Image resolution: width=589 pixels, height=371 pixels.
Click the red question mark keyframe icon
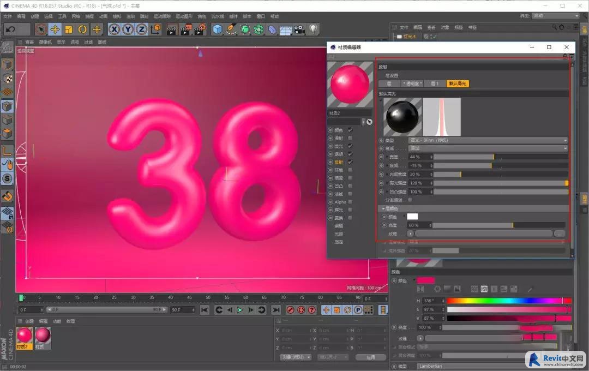[x=312, y=310]
